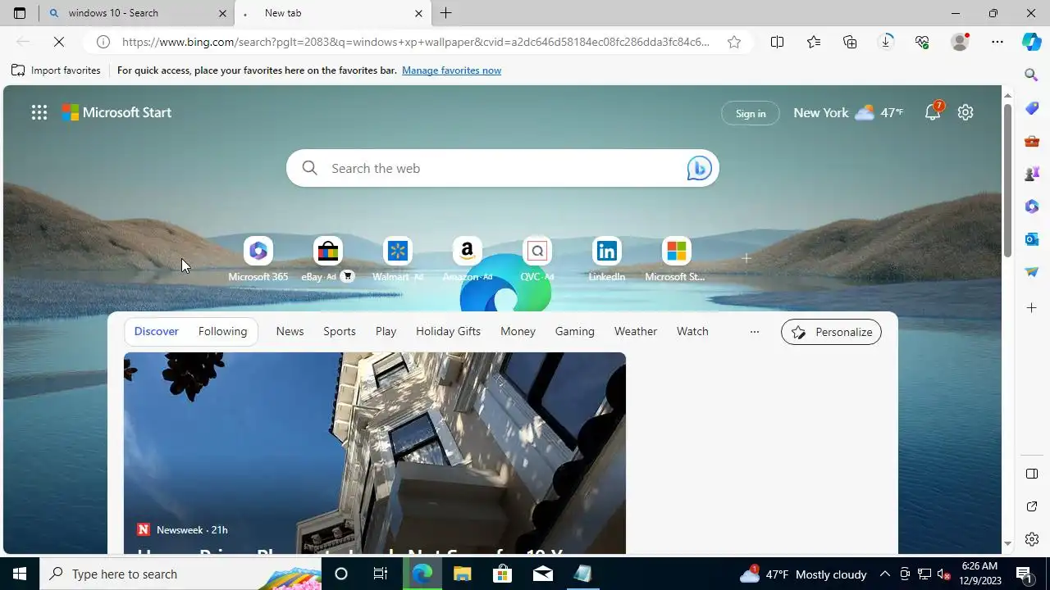1050x590 pixels.
Task: Open the Drop sidebar icon
Action: pyautogui.click(x=1032, y=272)
